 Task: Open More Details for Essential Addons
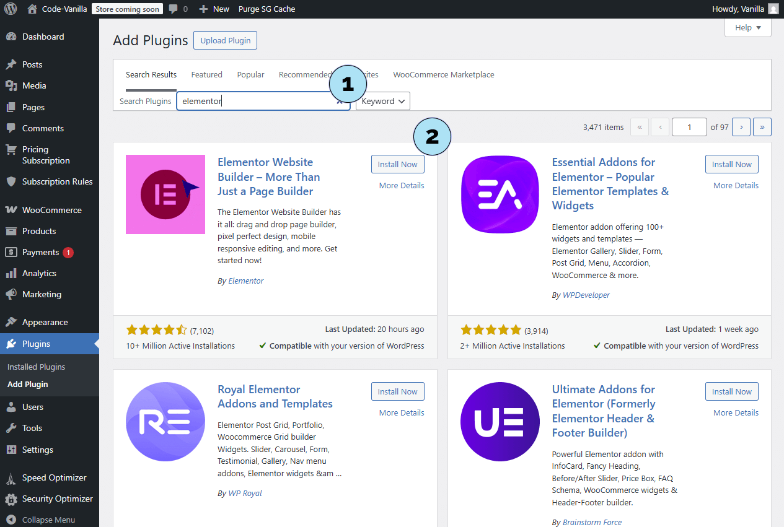736,185
